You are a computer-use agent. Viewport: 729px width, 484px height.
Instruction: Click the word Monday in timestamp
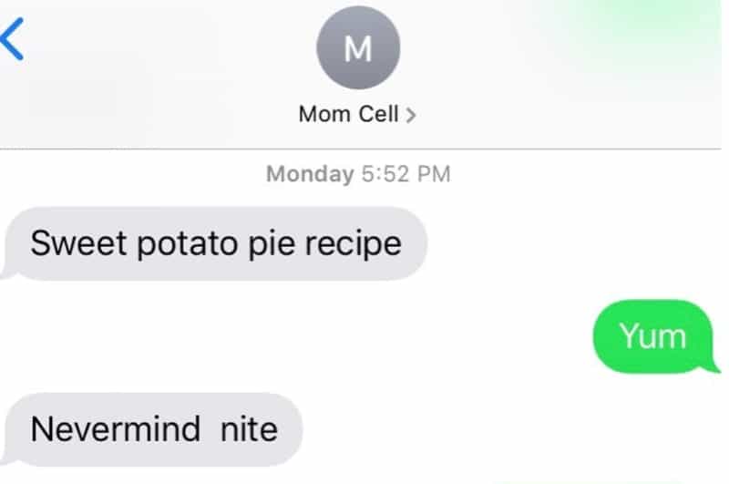(310, 175)
